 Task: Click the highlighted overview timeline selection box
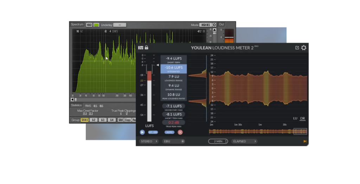(300, 131)
